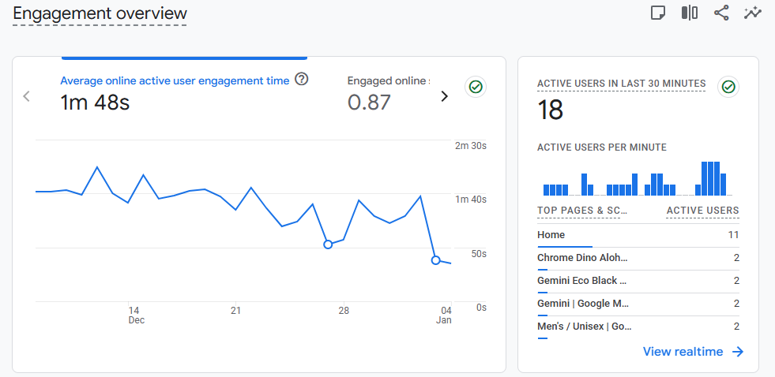Image resolution: width=775 pixels, height=377 pixels.
Task: Click the anomaly marker near Dec 28
Action: coord(329,244)
